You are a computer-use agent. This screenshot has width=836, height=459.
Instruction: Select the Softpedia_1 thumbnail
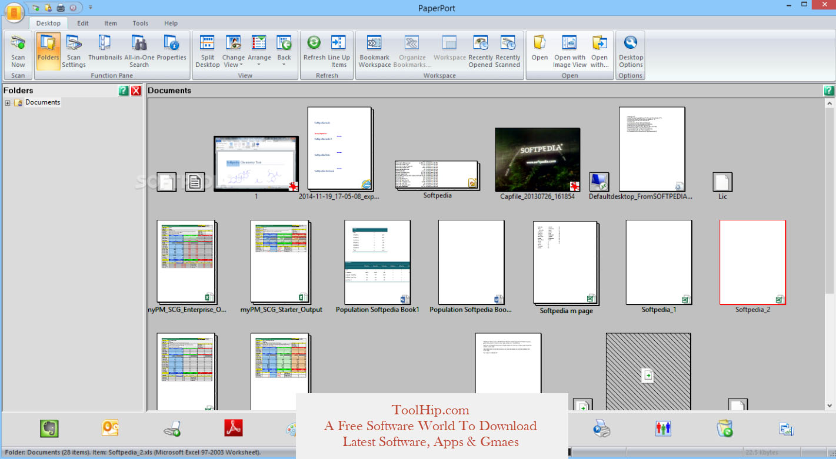[658, 262]
